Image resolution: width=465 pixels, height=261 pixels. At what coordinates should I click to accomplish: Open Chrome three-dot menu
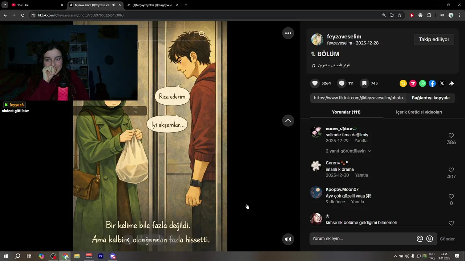460,15
